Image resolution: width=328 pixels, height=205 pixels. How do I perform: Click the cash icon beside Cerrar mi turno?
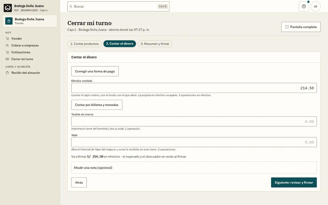[7, 59]
